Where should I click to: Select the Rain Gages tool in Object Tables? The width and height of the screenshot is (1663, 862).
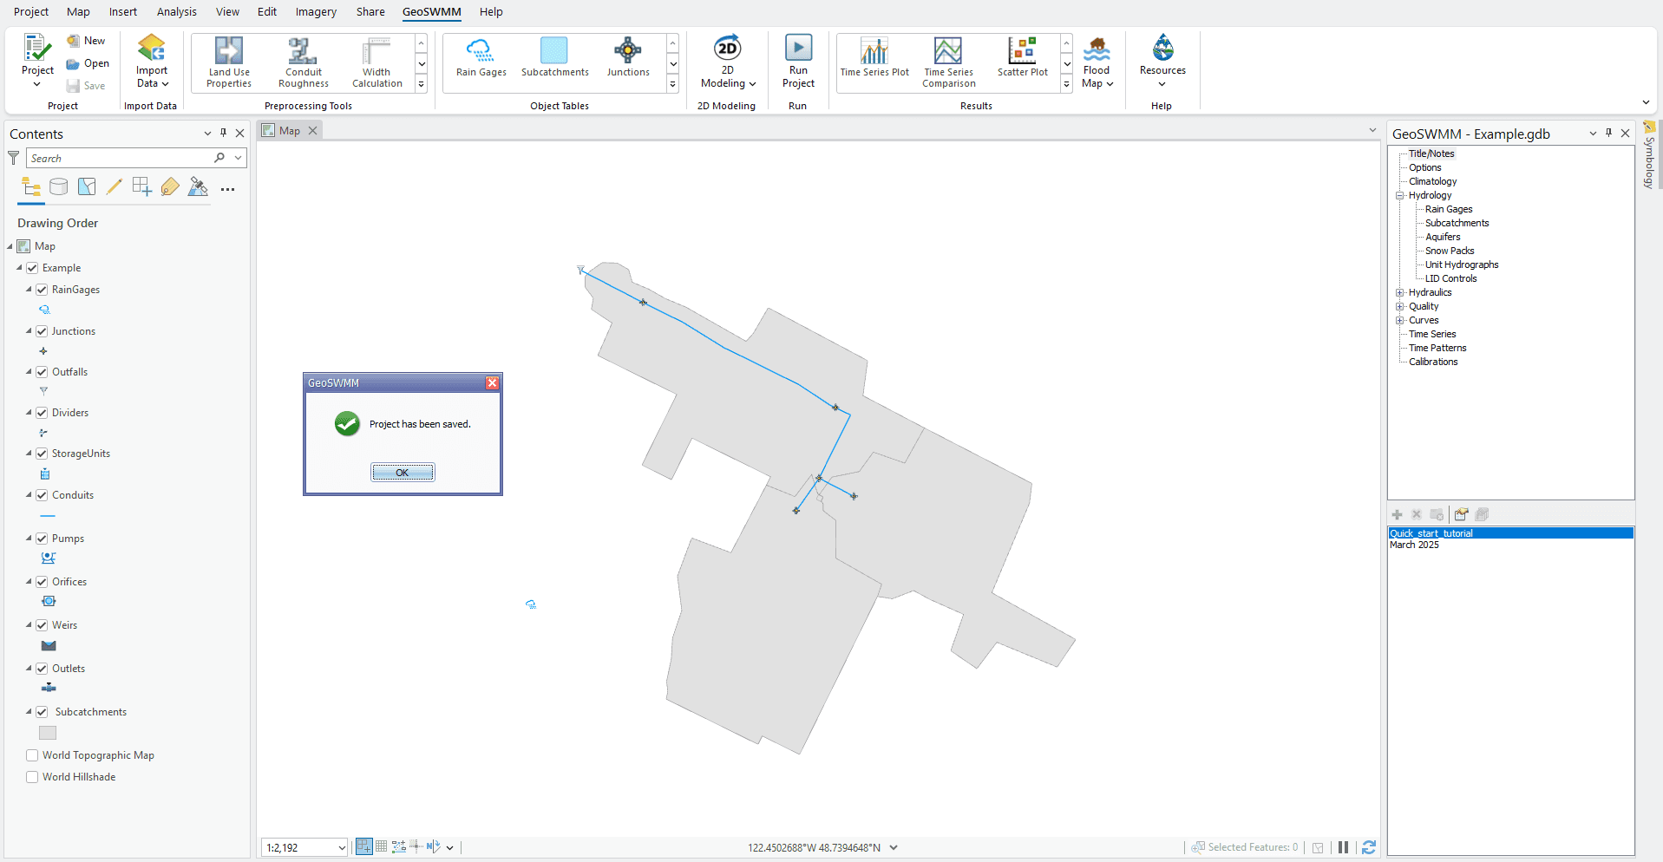click(x=480, y=61)
